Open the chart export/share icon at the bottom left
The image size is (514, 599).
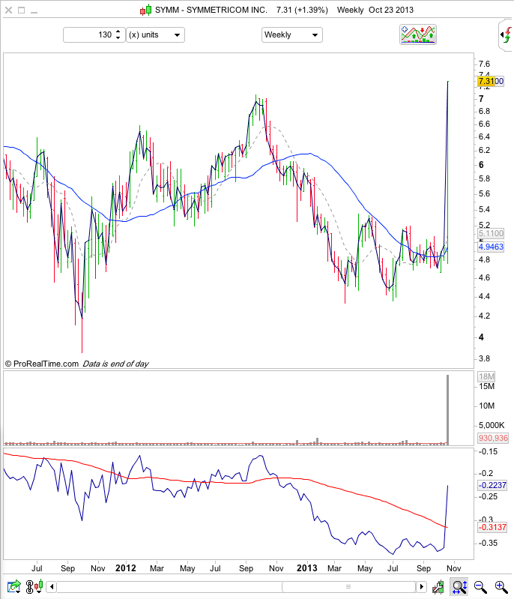pyautogui.click(x=13, y=586)
